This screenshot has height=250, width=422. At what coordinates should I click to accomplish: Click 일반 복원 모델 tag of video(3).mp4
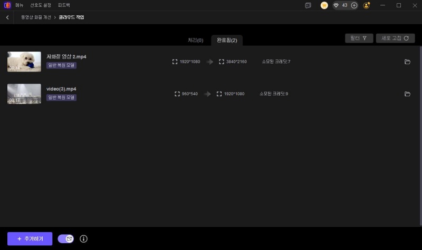point(61,97)
